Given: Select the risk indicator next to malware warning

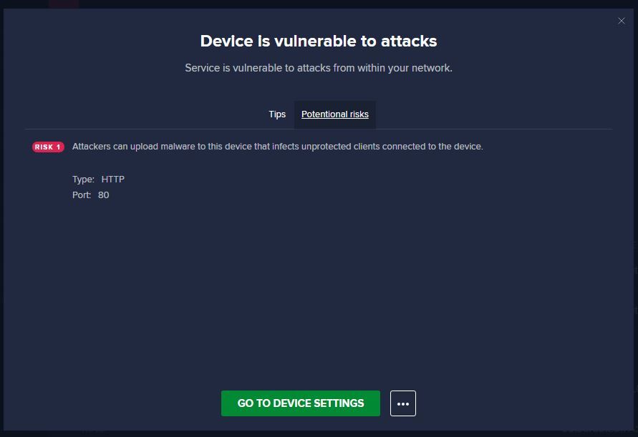Looking at the screenshot, I should (x=47, y=147).
